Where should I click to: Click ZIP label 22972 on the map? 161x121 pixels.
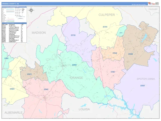click(x=29, y=74)
